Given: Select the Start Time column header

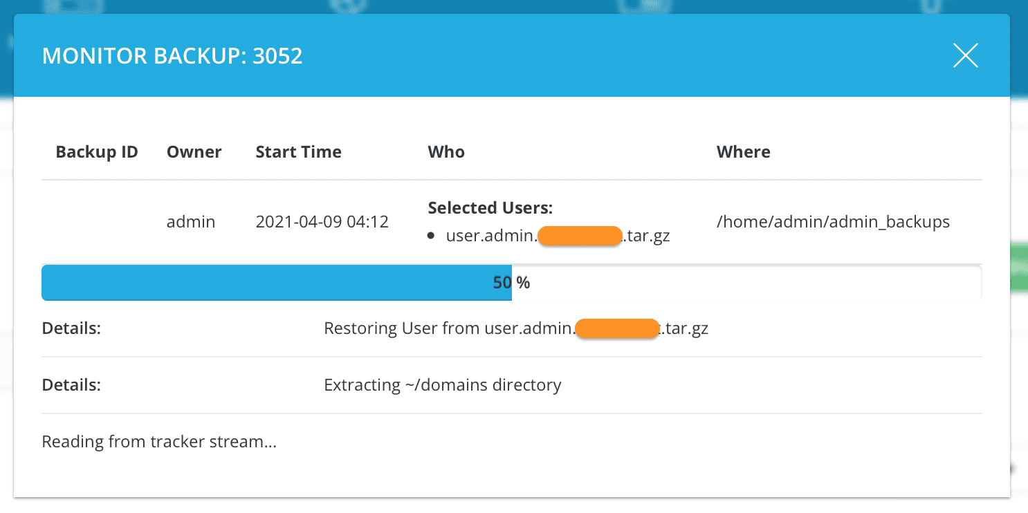Looking at the screenshot, I should click(x=298, y=151).
